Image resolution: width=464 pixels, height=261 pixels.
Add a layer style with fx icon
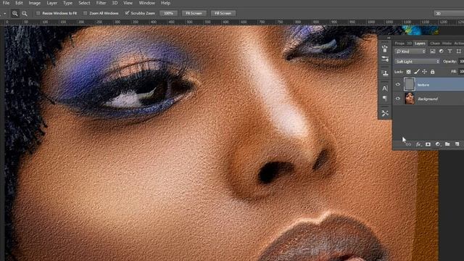(x=418, y=144)
